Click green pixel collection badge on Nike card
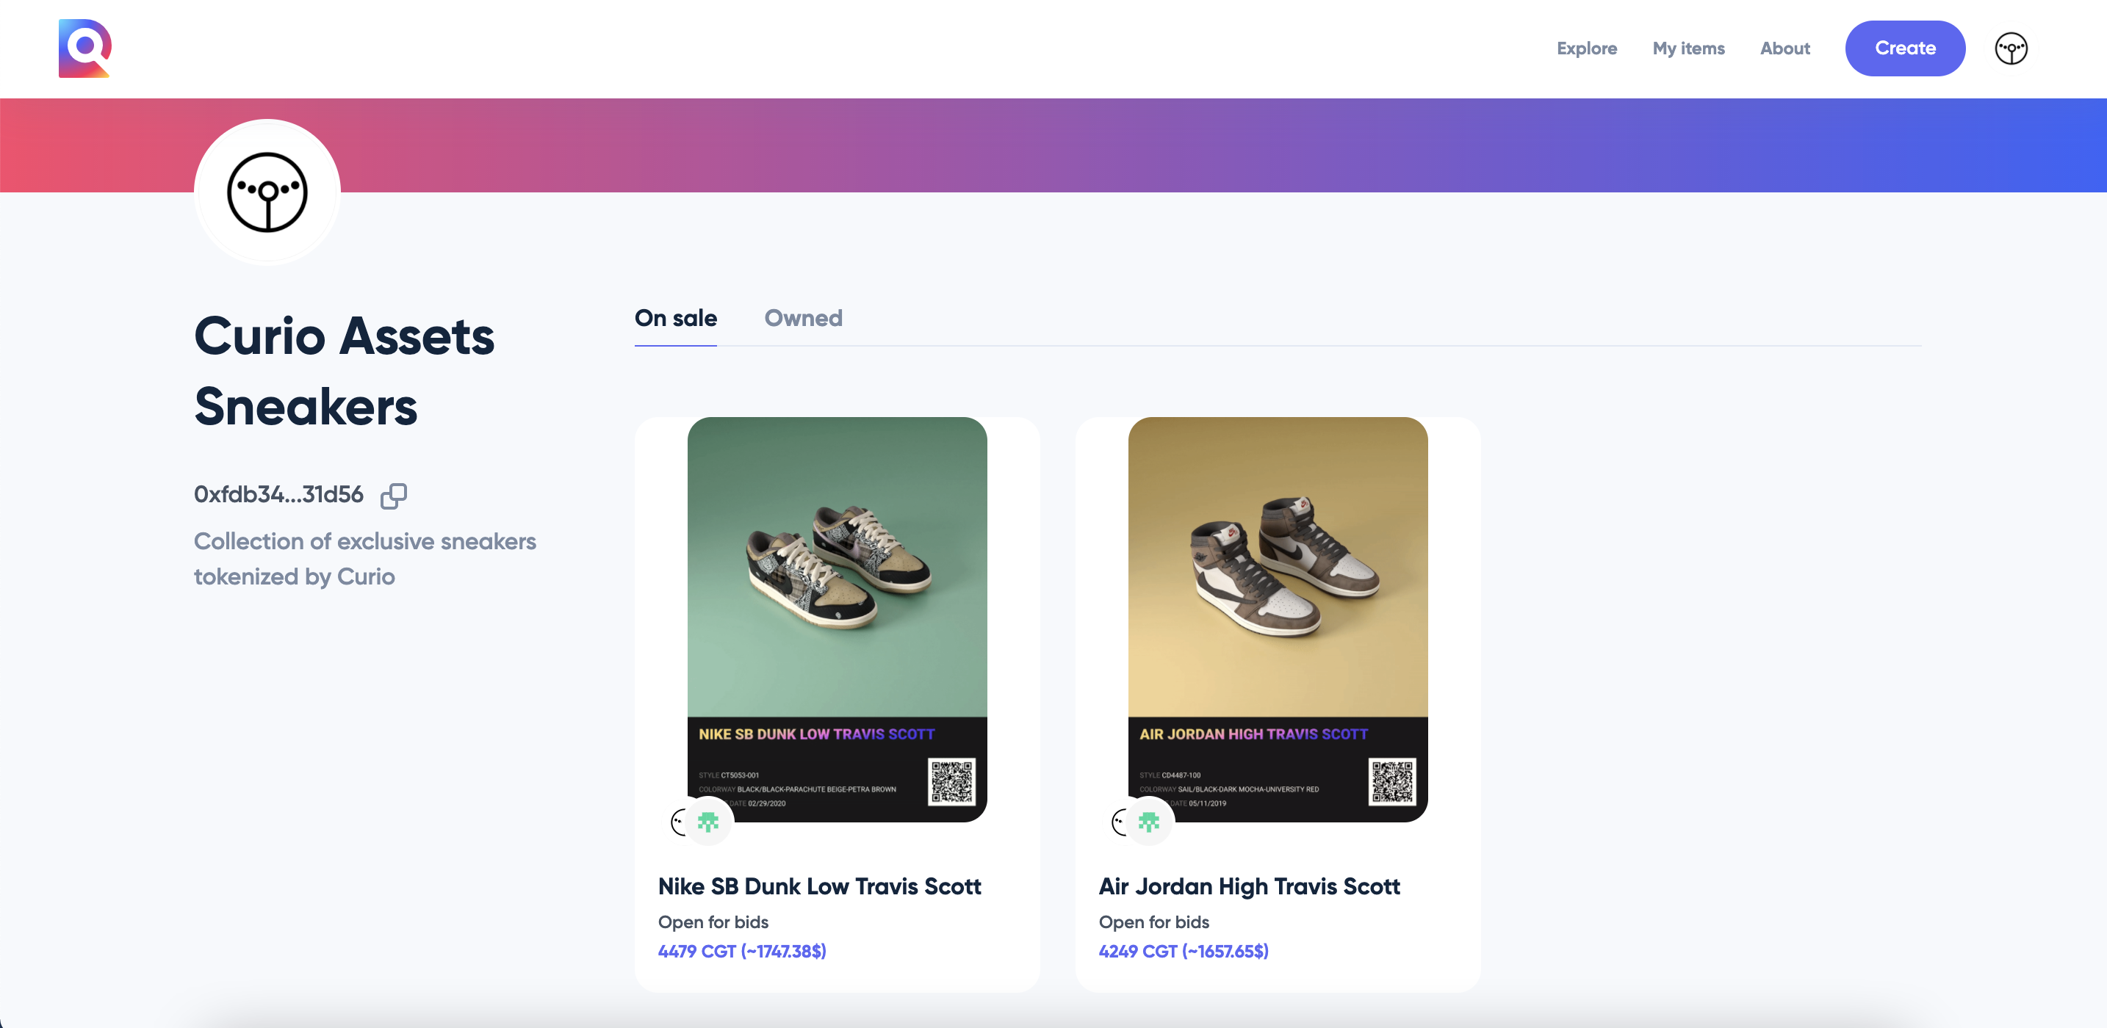This screenshot has width=2107, height=1028. (x=708, y=821)
